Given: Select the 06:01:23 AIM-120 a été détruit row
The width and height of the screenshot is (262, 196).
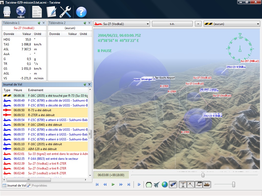Looking at the screenshot, I should point(45,149).
